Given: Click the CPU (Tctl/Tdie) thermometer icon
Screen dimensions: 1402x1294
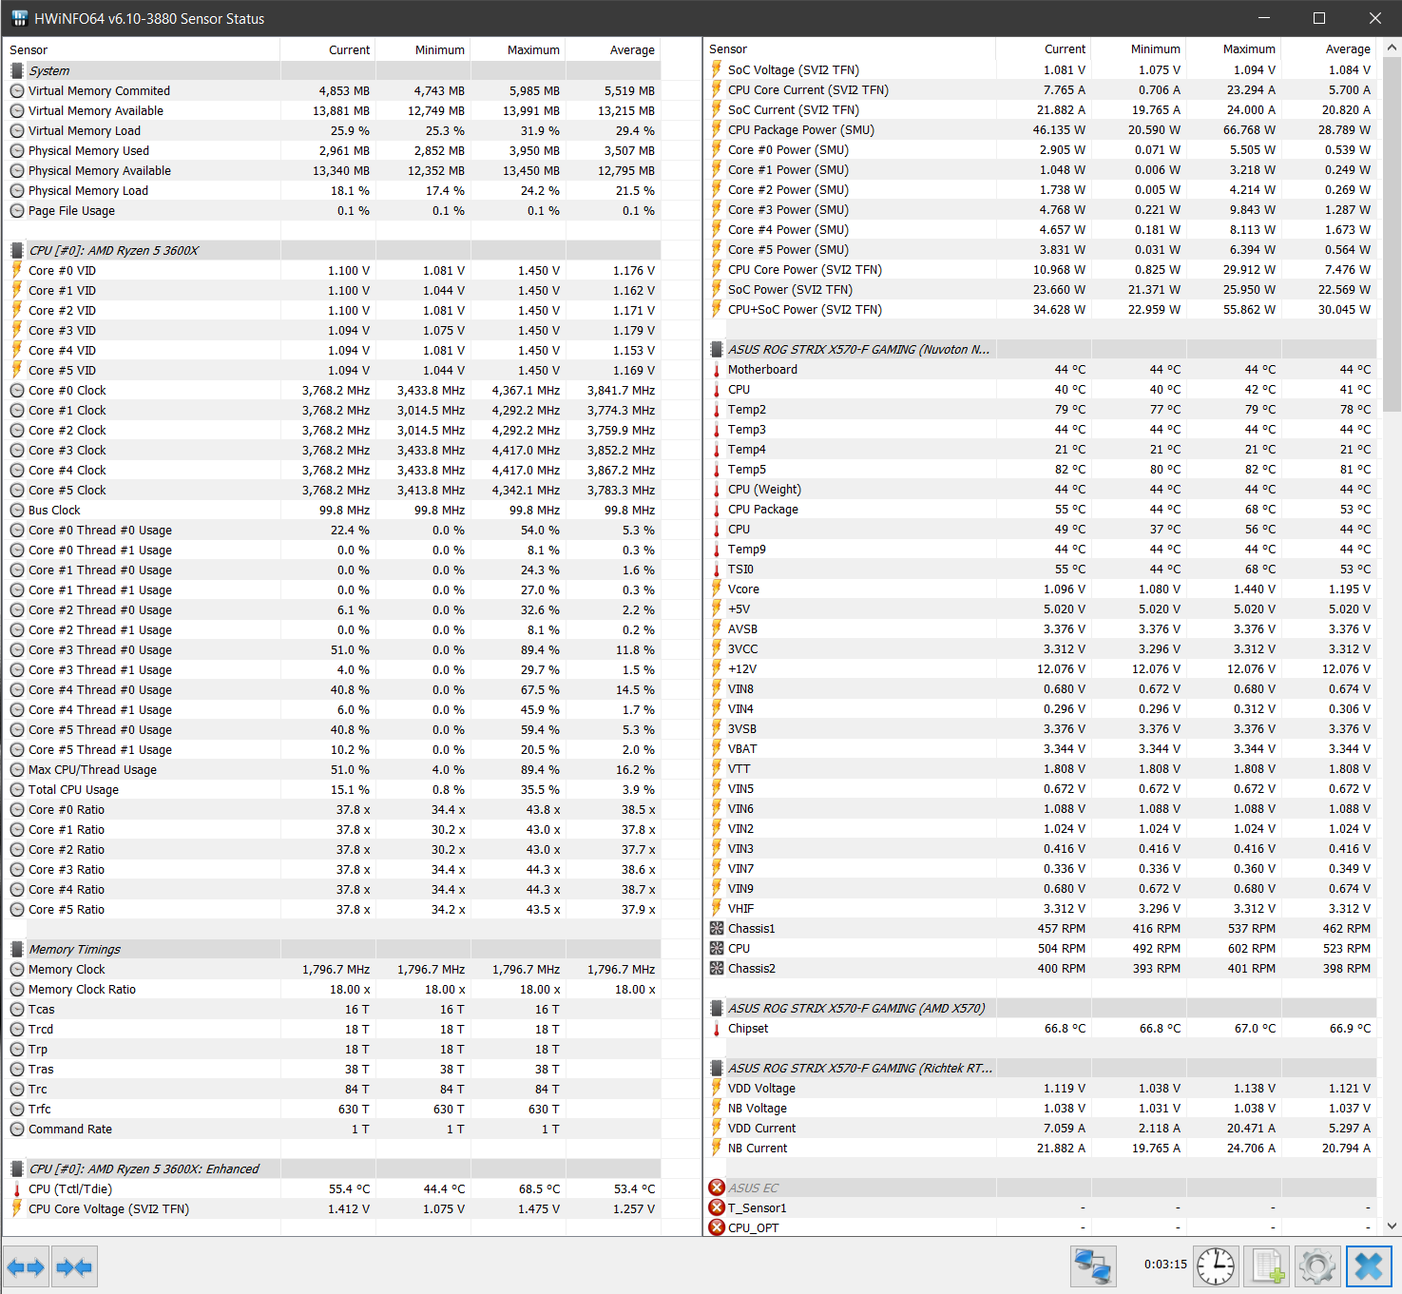Looking at the screenshot, I should pyautogui.click(x=17, y=1188).
